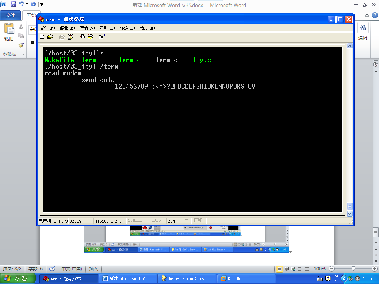379x284 pixels.
Task: Switch to Web Layout view in Word
Action: click(293, 269)
